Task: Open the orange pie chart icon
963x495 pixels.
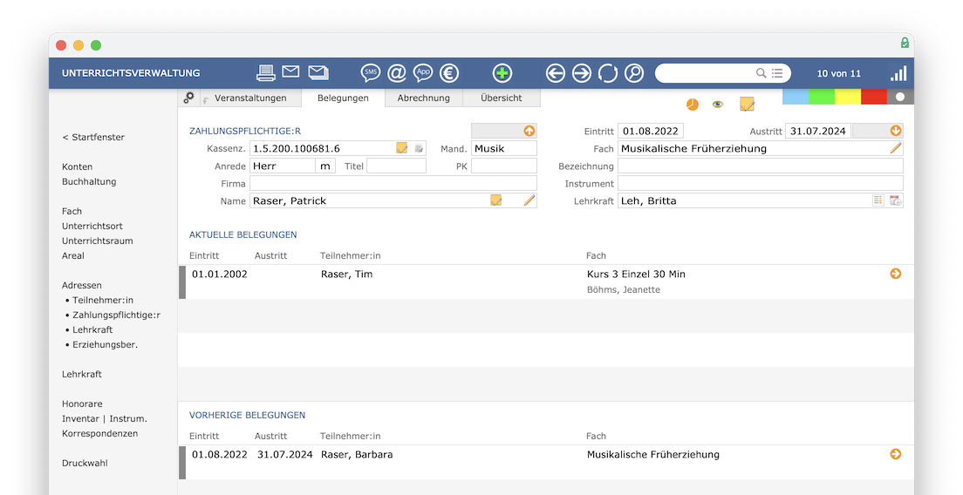Action: click(693, 105)
